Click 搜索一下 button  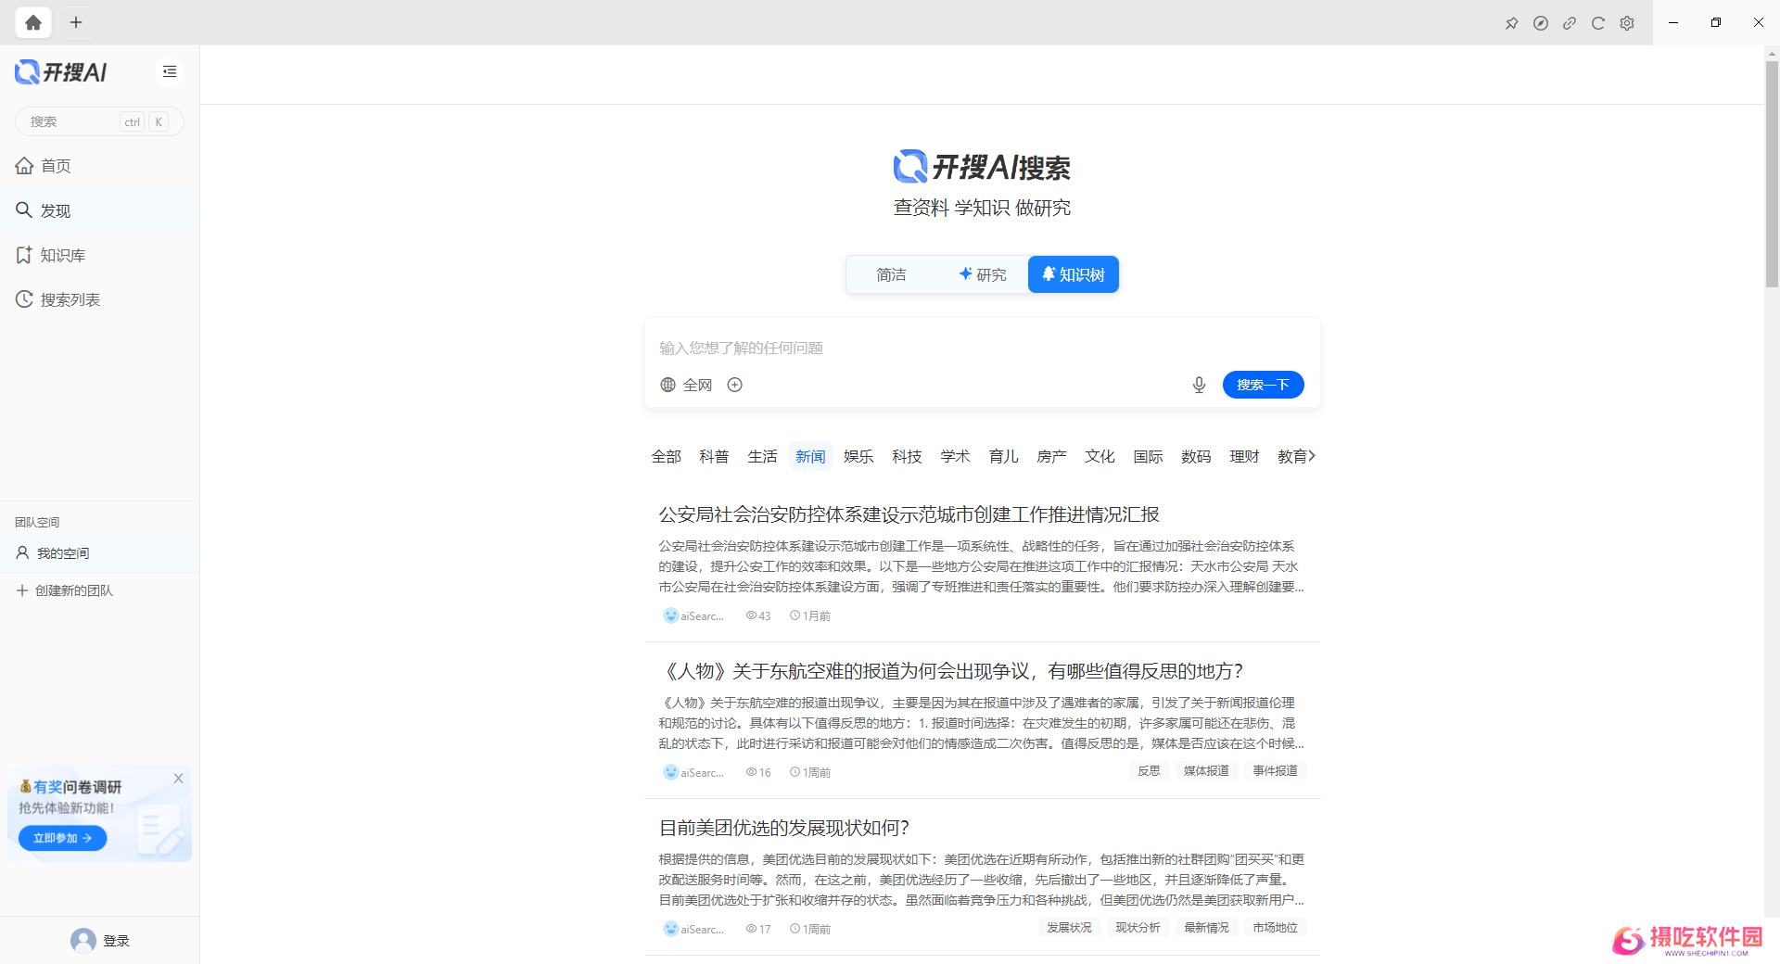click(x=1263, y=385)
